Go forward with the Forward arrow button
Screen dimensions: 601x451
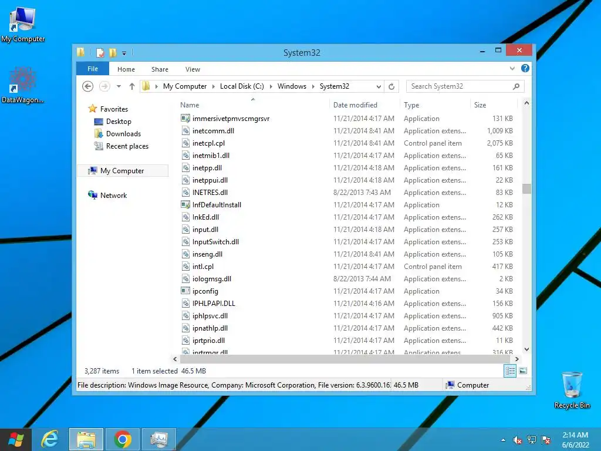coord(104,86)
